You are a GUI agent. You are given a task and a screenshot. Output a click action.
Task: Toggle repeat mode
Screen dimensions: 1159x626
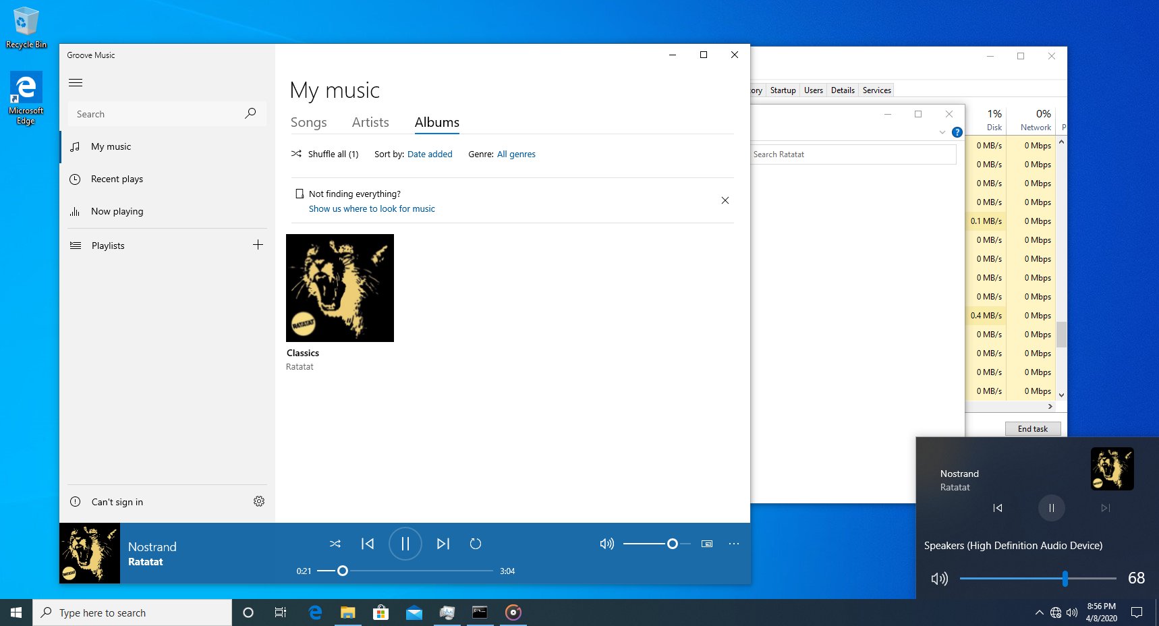tap(476, 544)
